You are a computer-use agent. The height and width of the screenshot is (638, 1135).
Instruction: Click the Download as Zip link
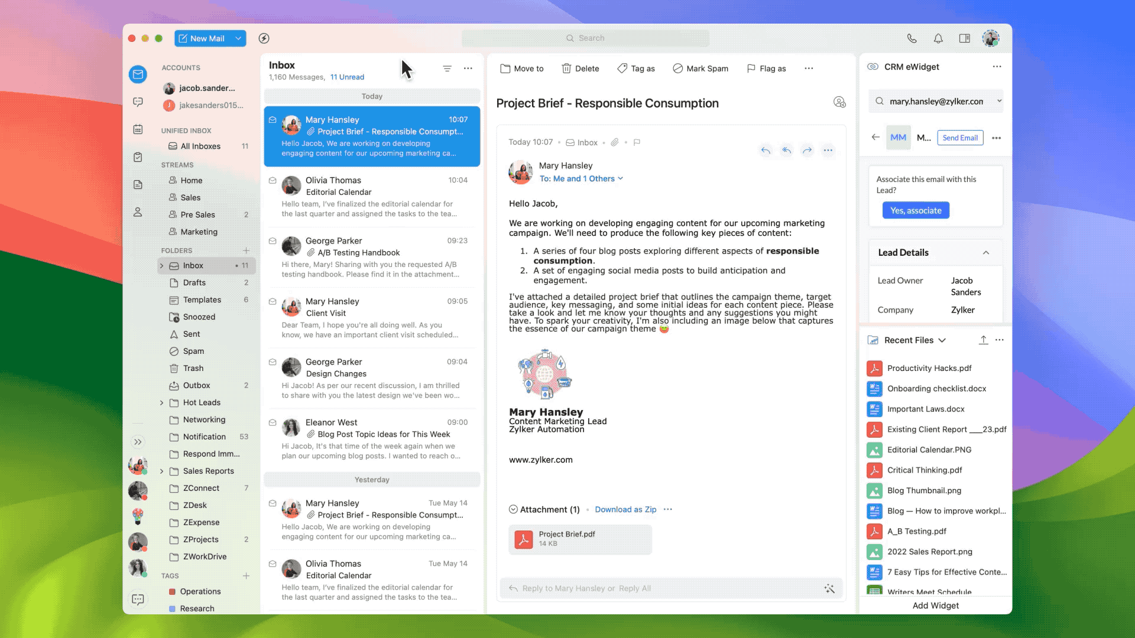coord(625,510)
